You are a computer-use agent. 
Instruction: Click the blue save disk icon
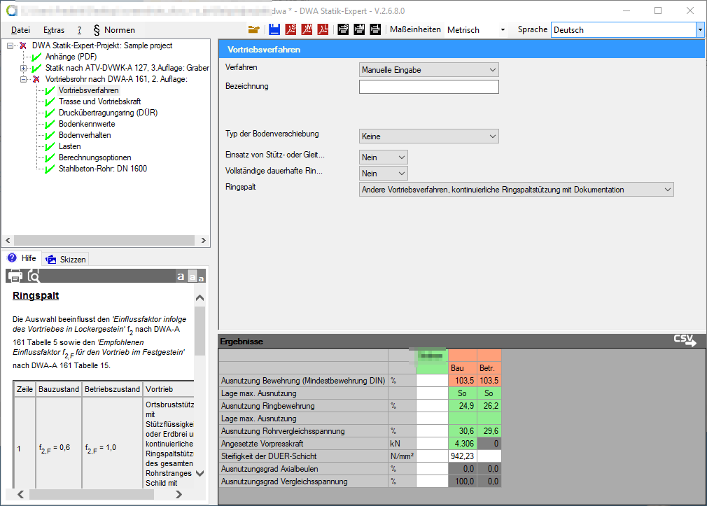click(x=274, y=29)
